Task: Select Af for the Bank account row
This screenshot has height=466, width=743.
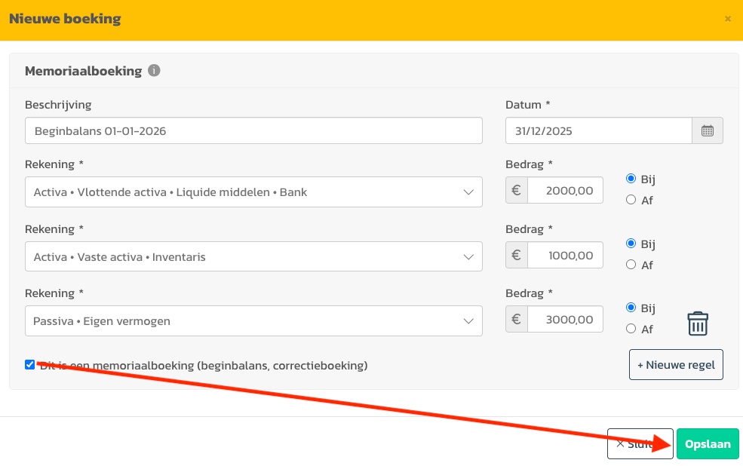Action: [631, 200]
